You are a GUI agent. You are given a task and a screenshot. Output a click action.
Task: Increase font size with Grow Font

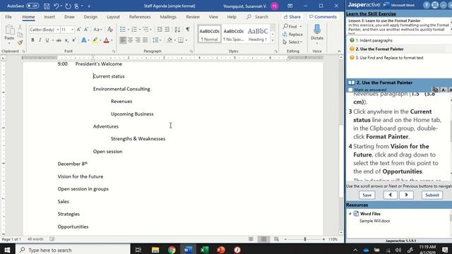[78, 30]
